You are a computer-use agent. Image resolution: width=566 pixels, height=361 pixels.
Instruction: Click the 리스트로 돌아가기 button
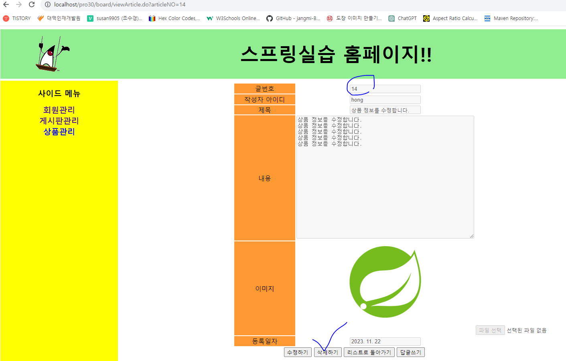[369, 352]
